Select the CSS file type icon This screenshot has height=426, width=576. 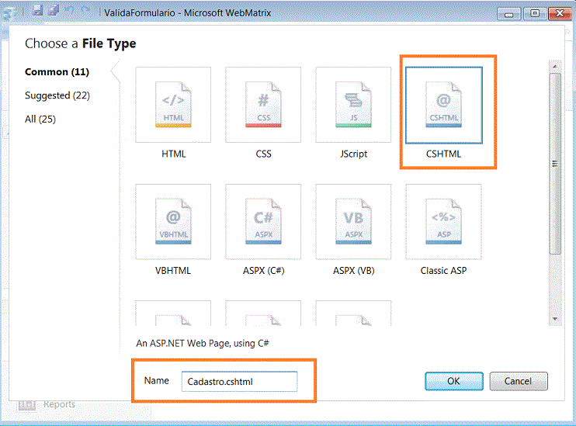[263, 105]
